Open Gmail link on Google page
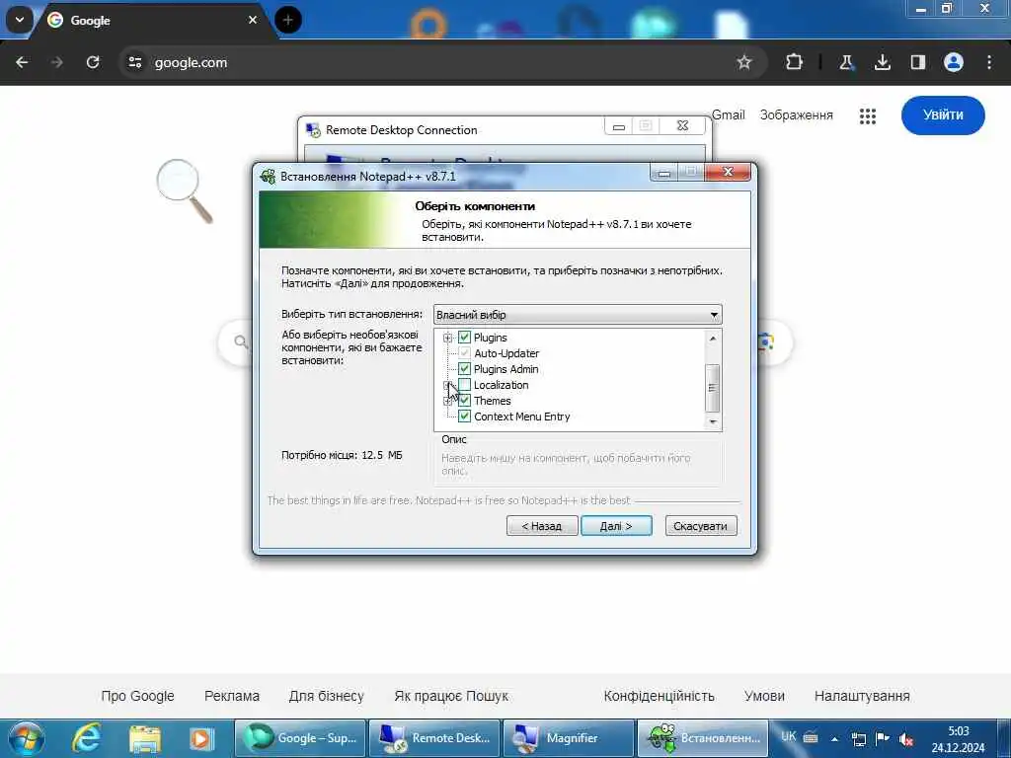 [728, 114]
